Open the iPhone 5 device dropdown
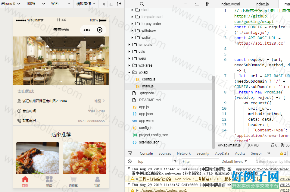Image resolution: width=290 pixels, height=192 pixels. click(x=10, y=4)
